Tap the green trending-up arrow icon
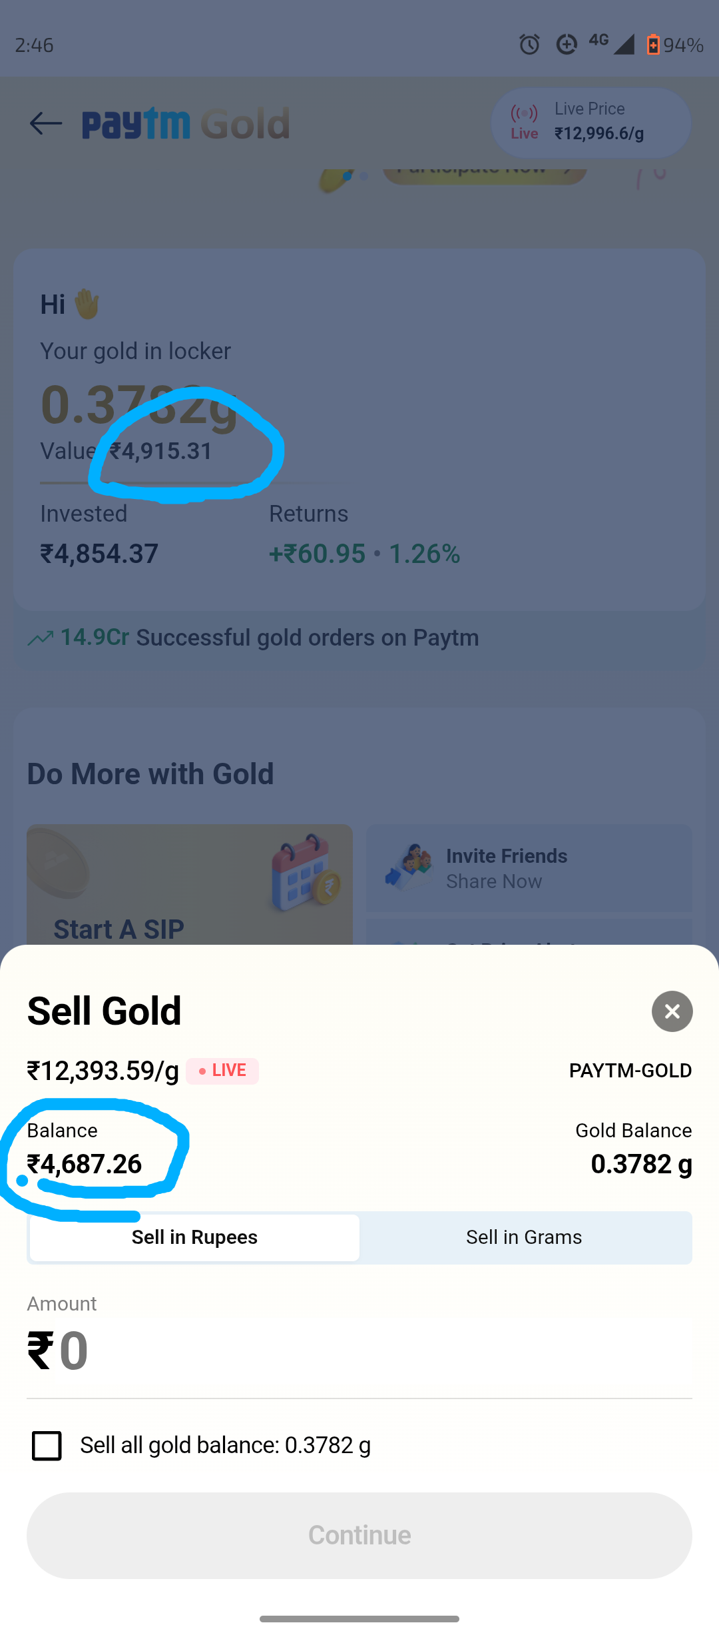The width and height of the screenshot is (719, 1639). click(41, 638)
